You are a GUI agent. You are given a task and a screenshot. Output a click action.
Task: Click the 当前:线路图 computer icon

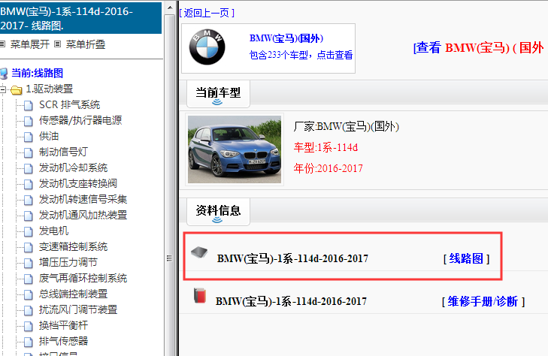pos(4,74)
